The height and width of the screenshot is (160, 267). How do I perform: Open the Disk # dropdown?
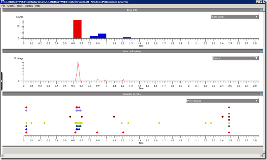tap(235, 58)
